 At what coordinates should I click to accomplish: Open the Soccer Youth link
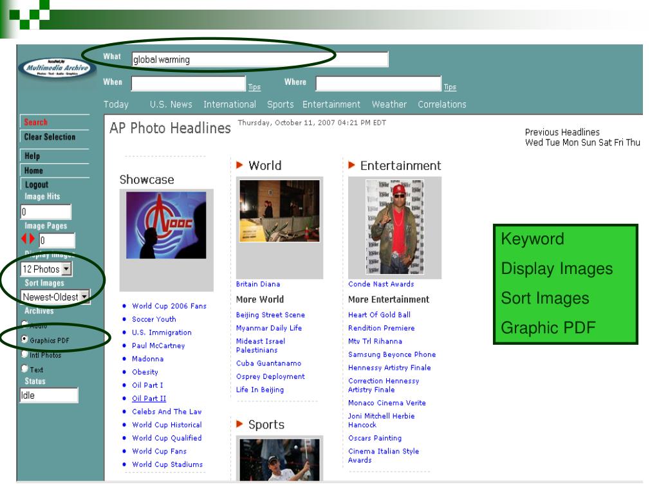[x=154, y=319]
